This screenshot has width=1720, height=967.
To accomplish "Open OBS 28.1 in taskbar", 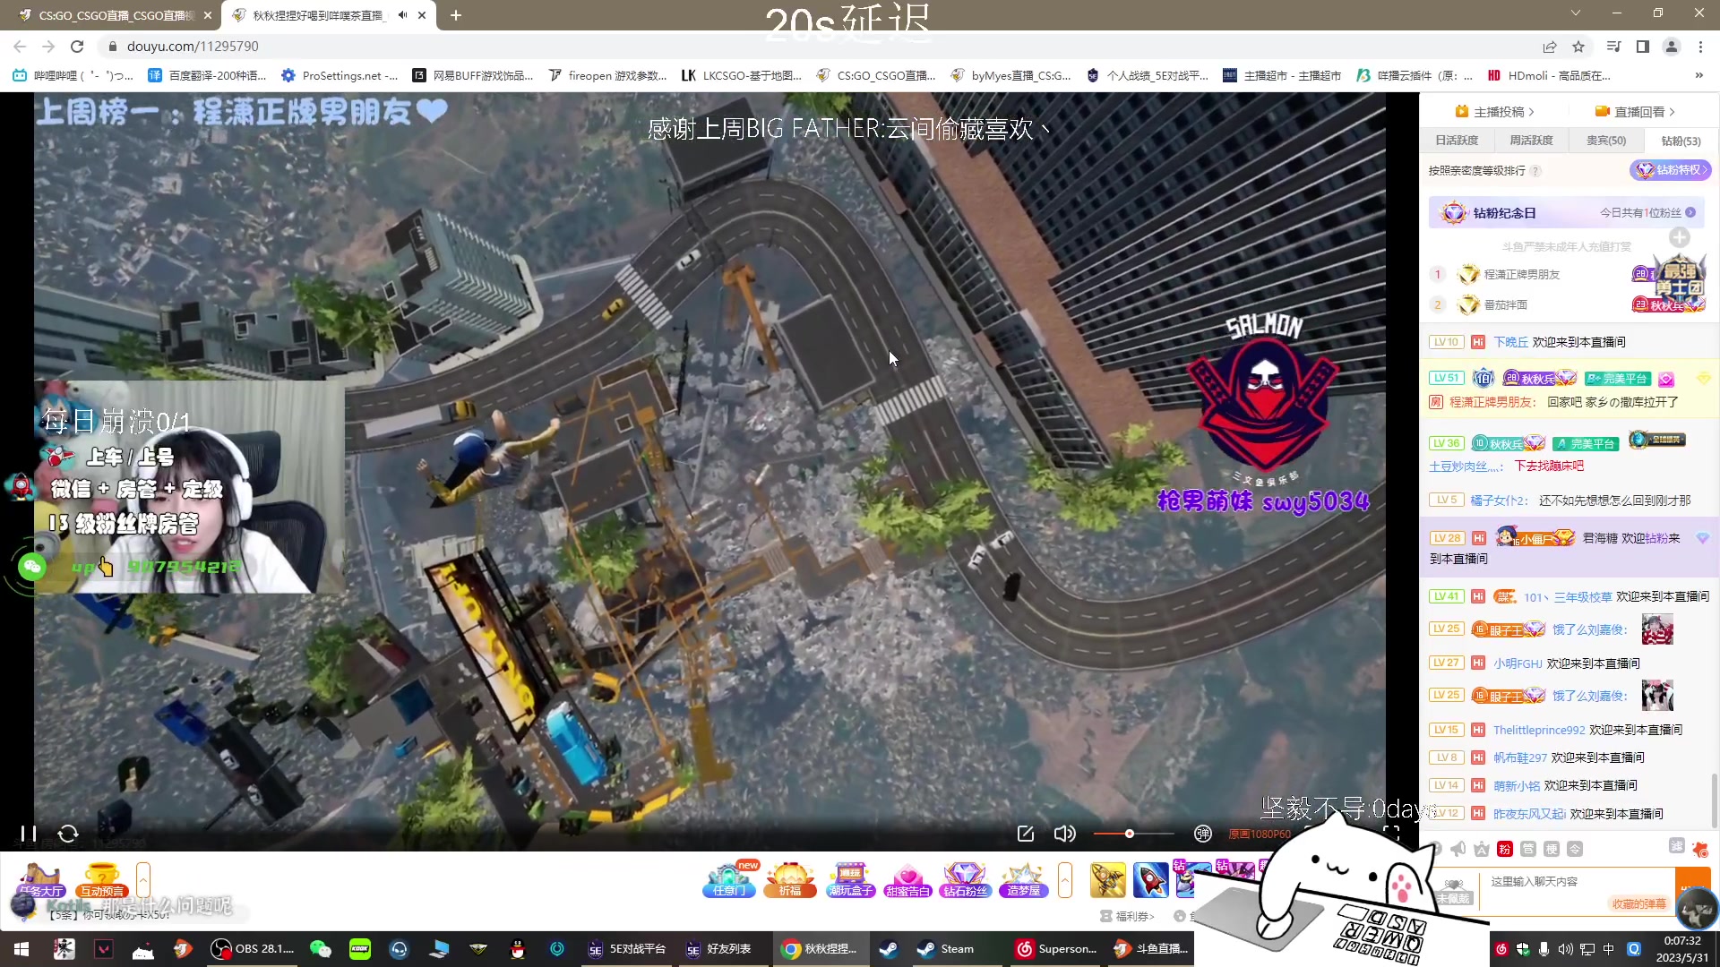I will point(252,949).
